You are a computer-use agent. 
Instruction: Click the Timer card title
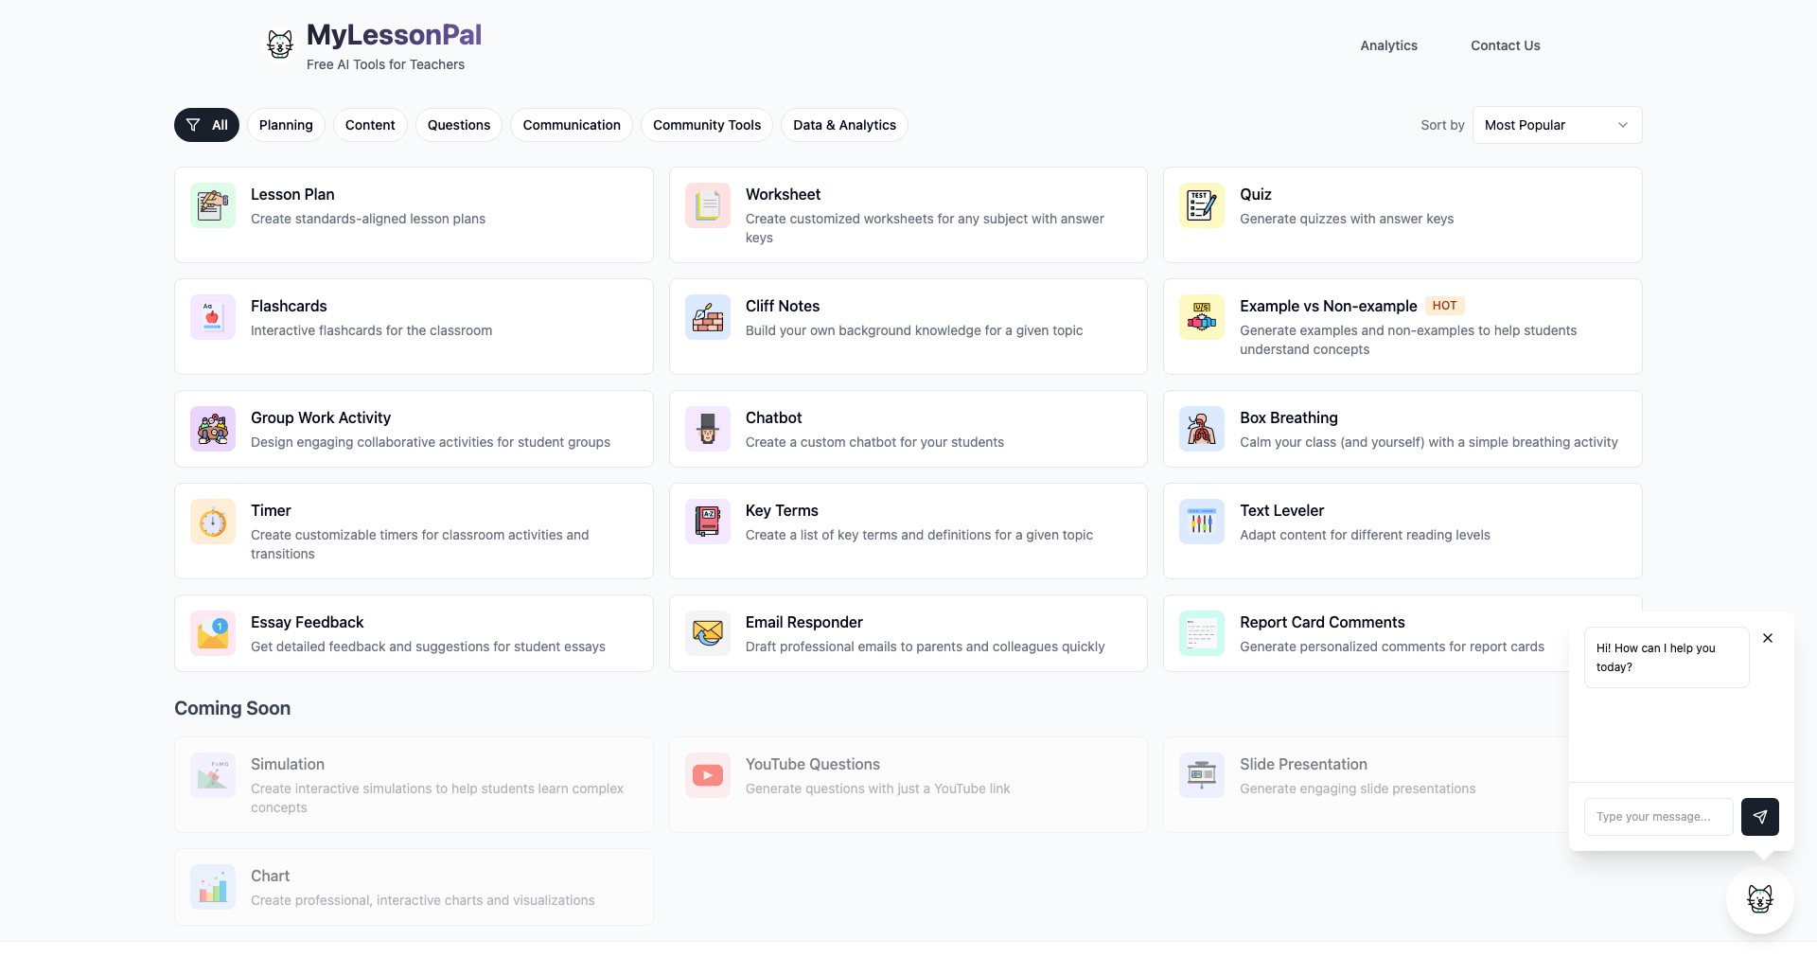click(x=271, y=510)
